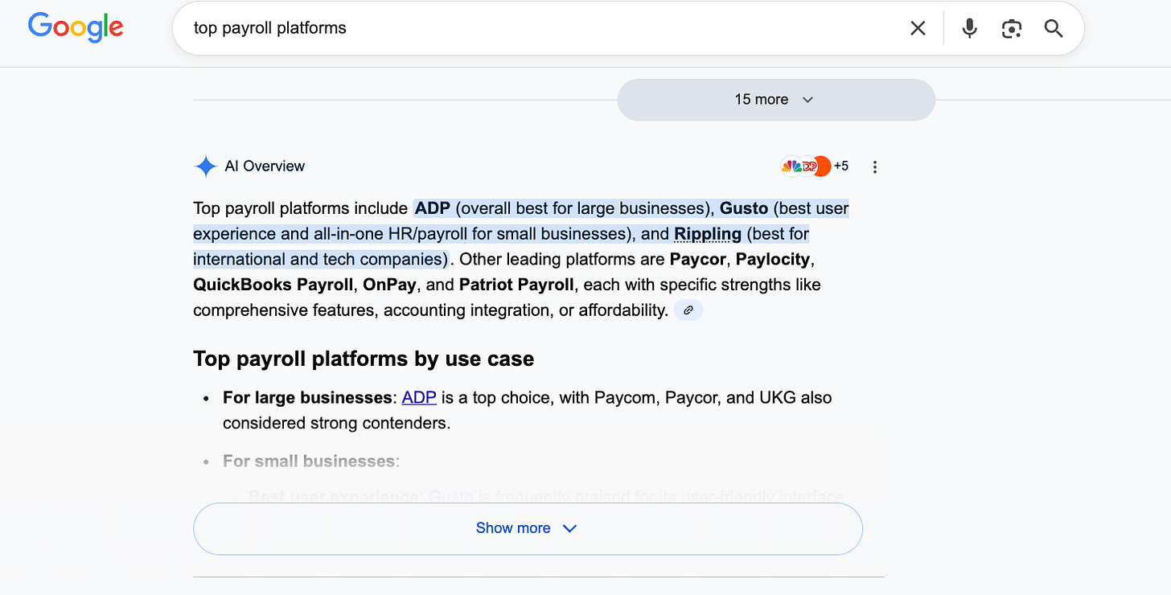Expand the "15 more" results pill
The image size is (1171, 595).
(775, 100)
